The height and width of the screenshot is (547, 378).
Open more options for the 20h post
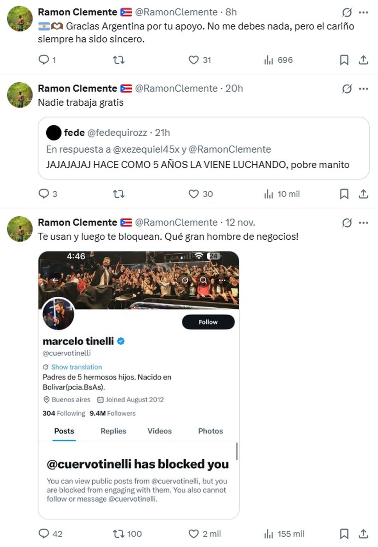click(363, 89)
